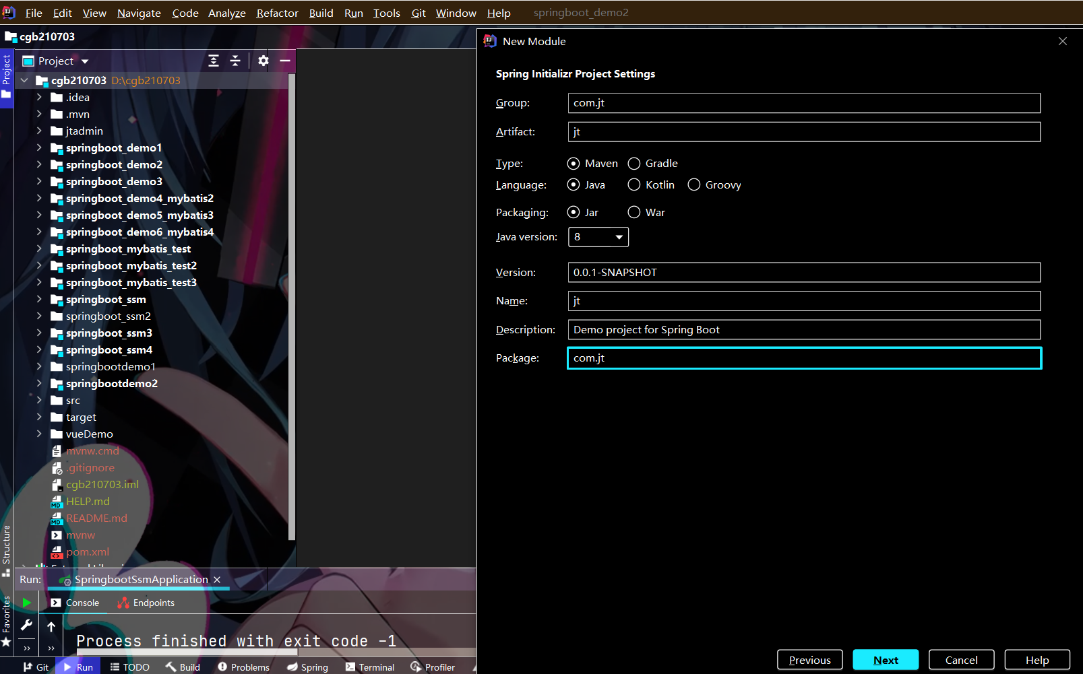The height and width of the screenshot is (674, 1083).
Task: Open Favorites side tab
Action: pos(6,621)
